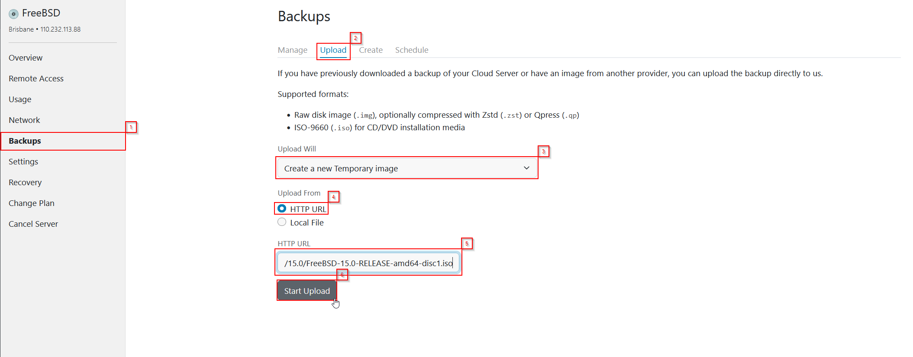
Task: Choose the Local File radio option
Action: click(x=282, y=222)
